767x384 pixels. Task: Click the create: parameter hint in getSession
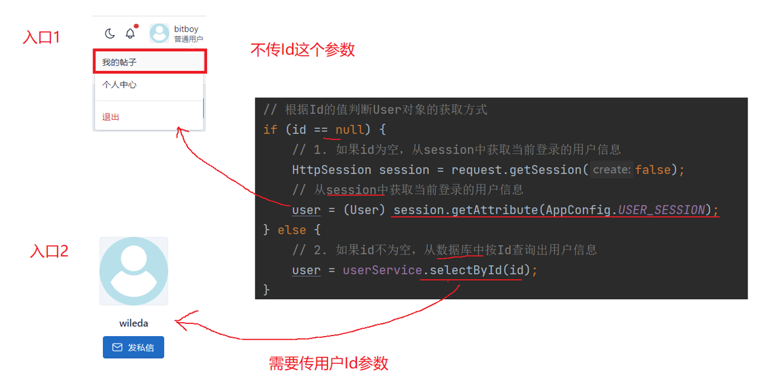point(612,170)
